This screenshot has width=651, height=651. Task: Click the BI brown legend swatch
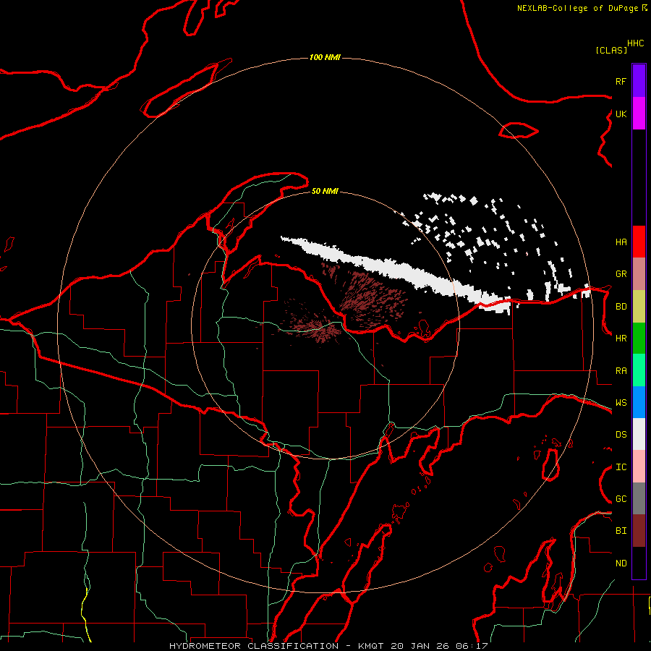pyautogui.click(x=639, y=531)
